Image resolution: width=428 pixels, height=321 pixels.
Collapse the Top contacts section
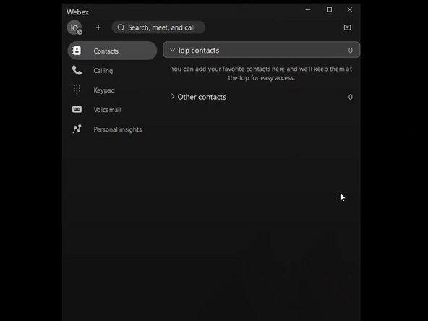(172, 50)
